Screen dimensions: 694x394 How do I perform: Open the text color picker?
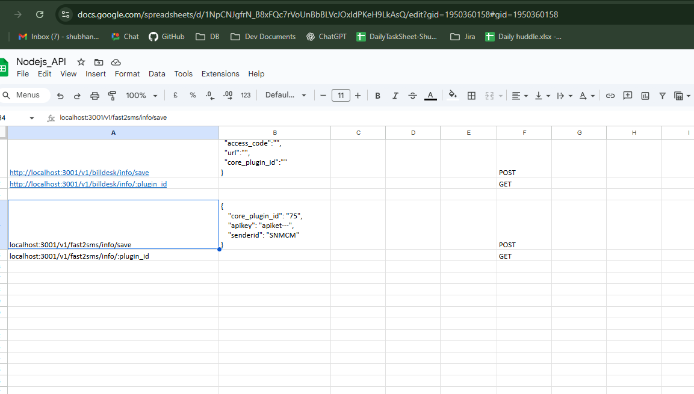430,96
